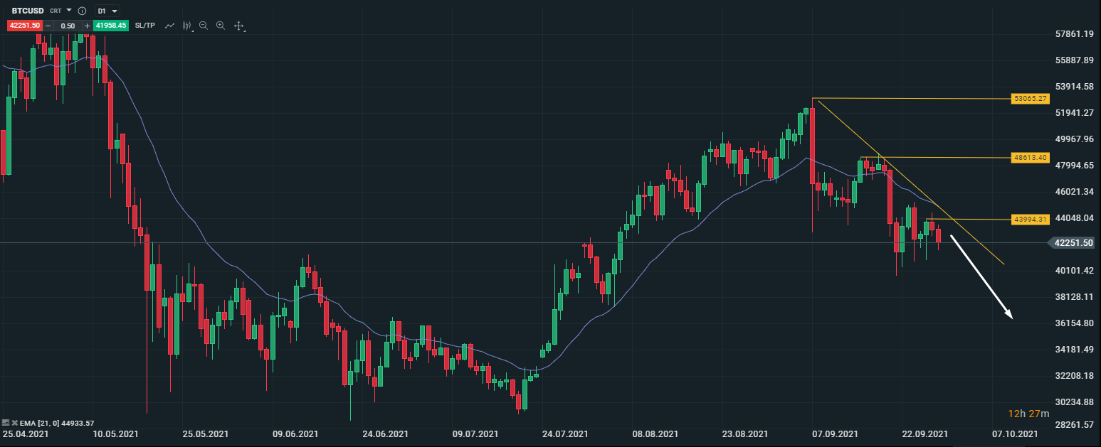
Task: Toggle the SL/TP option
Action: coord(144,26)
